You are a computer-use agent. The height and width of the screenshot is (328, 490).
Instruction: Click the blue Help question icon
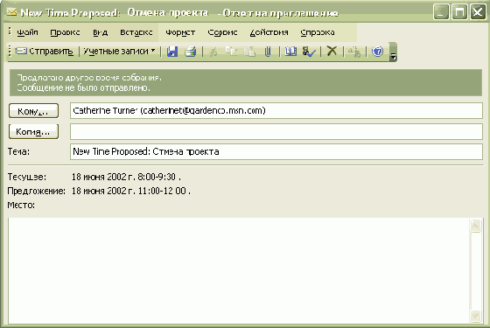[x=377, y=52]
